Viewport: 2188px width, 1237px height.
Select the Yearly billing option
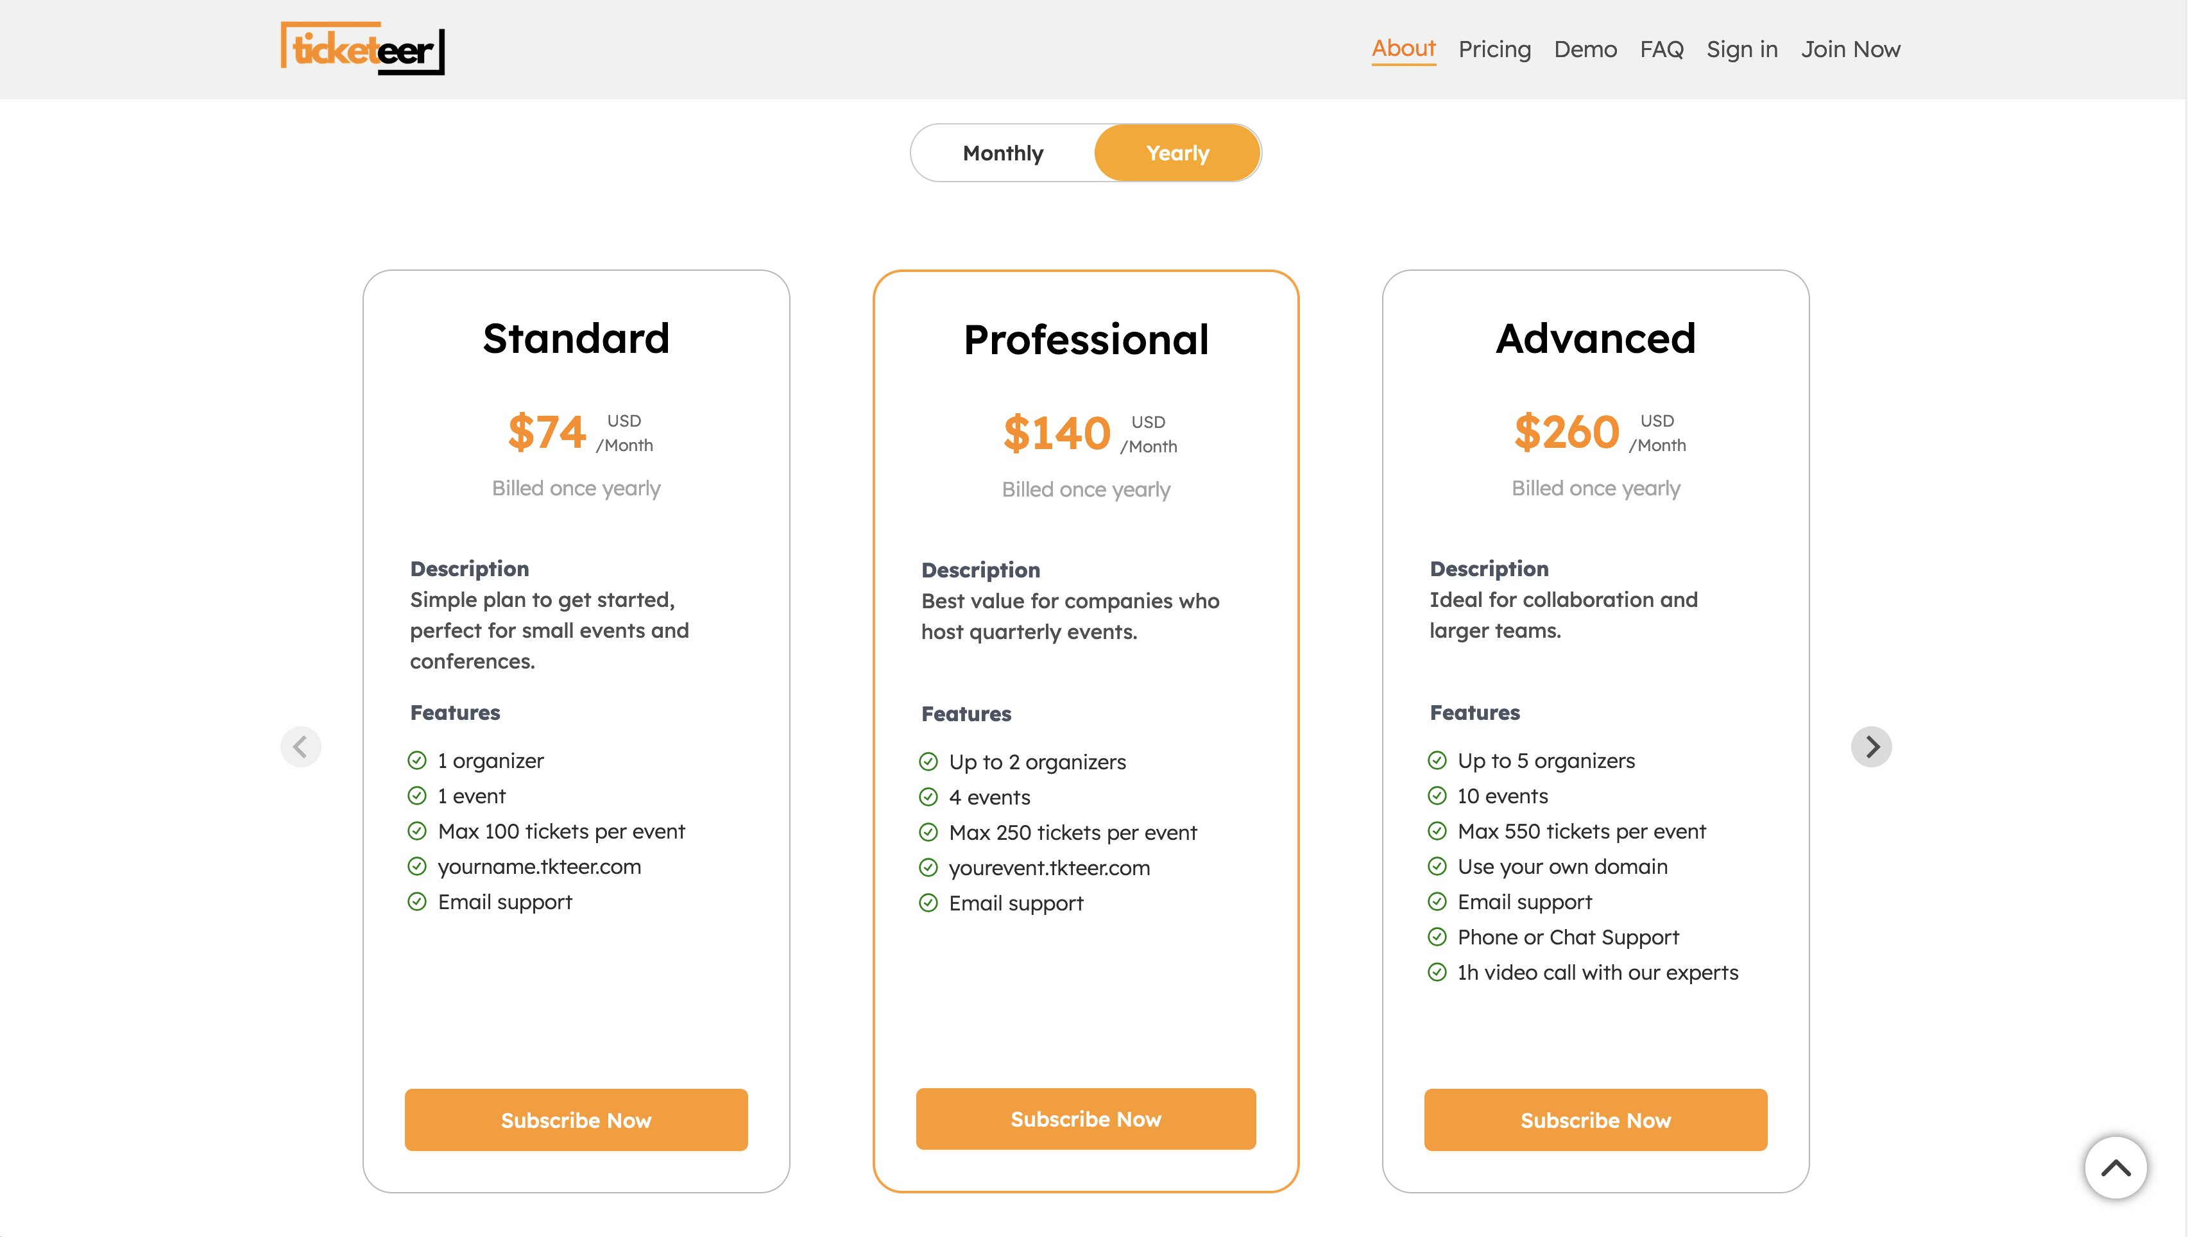[1177, 153]
